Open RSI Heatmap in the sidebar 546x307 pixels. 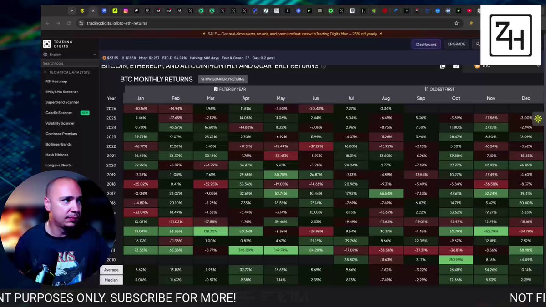click(56, 81)
